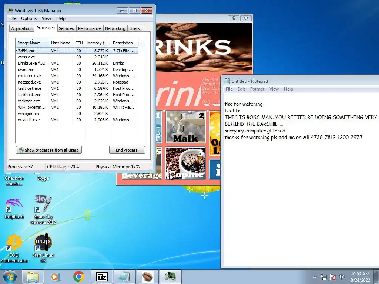Open Task Manager Options menu
This screenshot has height=284, width=379.
(x=29, y=18)
